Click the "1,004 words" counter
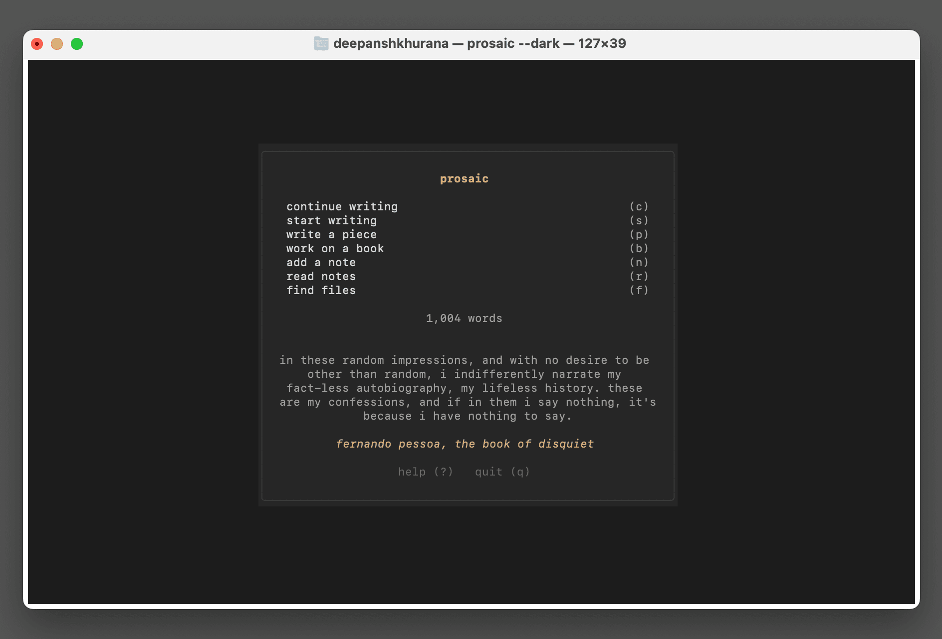Image resolution: width=942 pixels, height=639 pixels. tap(464, 318)
